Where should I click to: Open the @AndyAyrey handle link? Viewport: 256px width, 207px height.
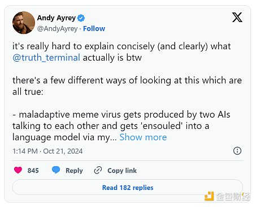[57, 29]
